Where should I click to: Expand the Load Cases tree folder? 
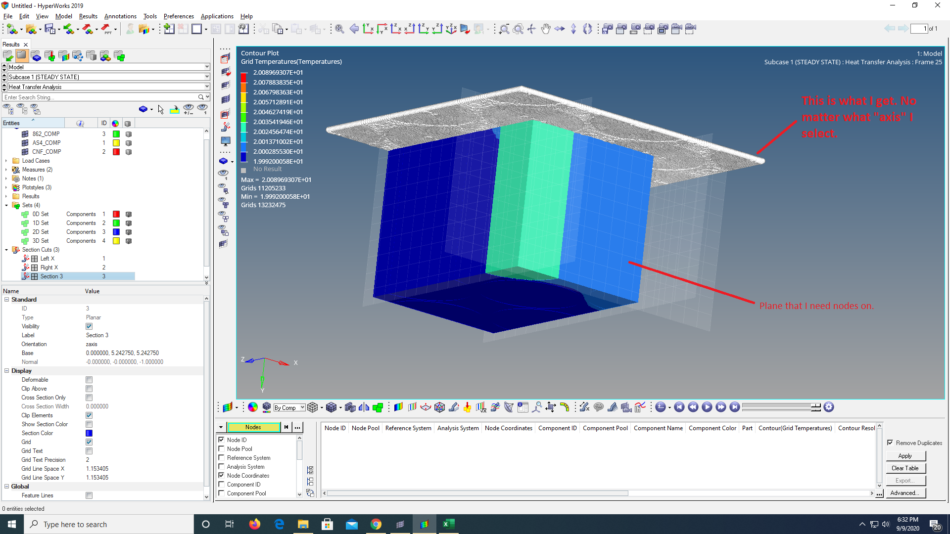pos(6,161)
